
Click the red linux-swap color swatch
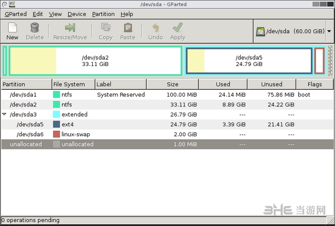pyautogui.click(x=56, y=134)
